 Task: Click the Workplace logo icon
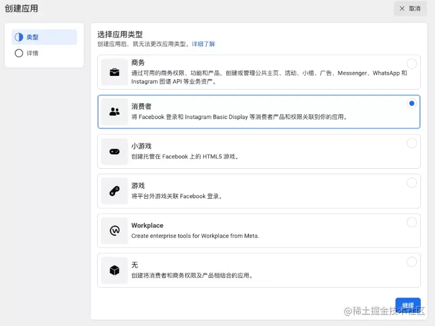click(x=114, y=230)
